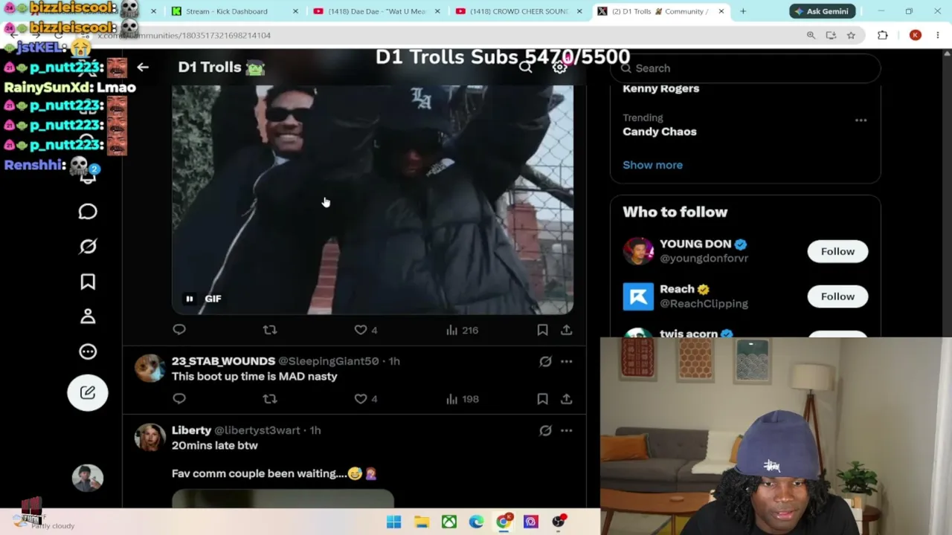The image size is (952, 535).
Task: Open Ask Gemini in Chrome
Action: 821,11
